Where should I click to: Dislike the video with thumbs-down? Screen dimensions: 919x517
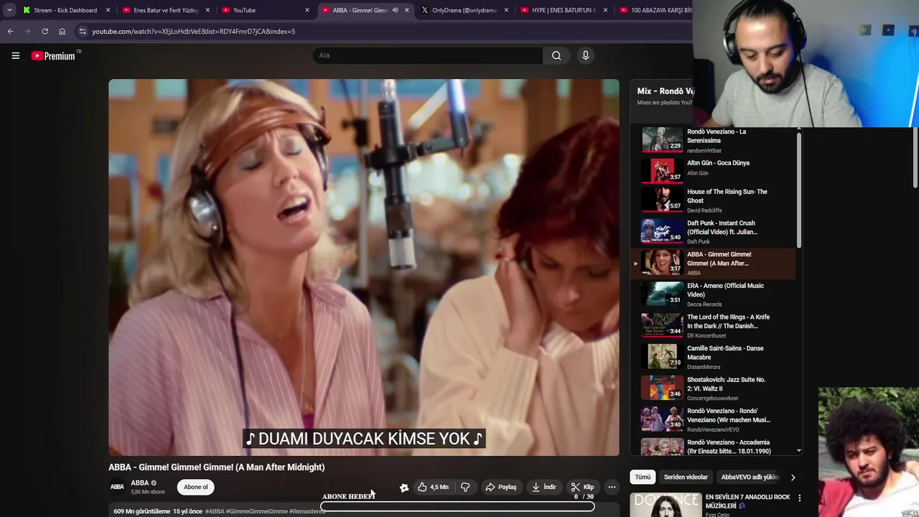(x=465, y=487)
